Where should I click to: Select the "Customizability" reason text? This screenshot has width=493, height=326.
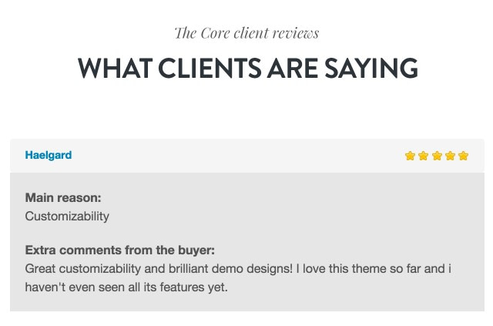coord(67,217)
